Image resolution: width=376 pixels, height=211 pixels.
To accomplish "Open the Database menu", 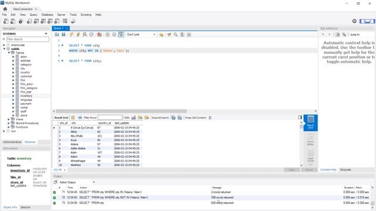I will [47, 15].
